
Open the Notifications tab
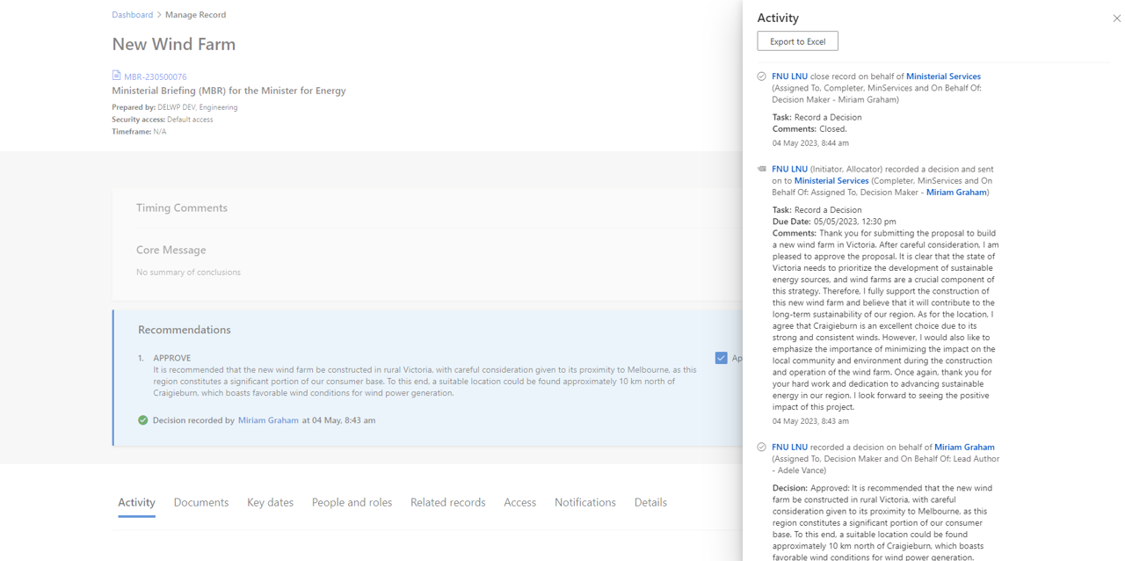pyautogui.click(x=584, y=502)
